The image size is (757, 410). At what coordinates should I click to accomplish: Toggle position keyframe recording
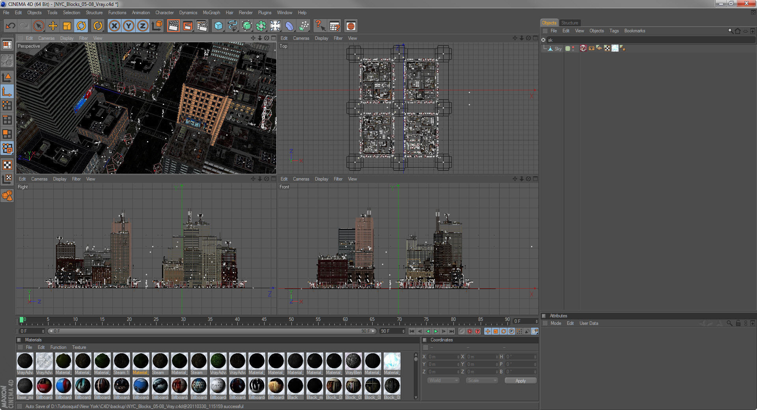click(488, 331)
